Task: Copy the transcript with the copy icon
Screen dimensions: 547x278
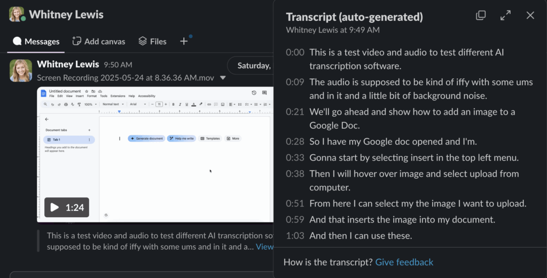Action: [481, 15]
